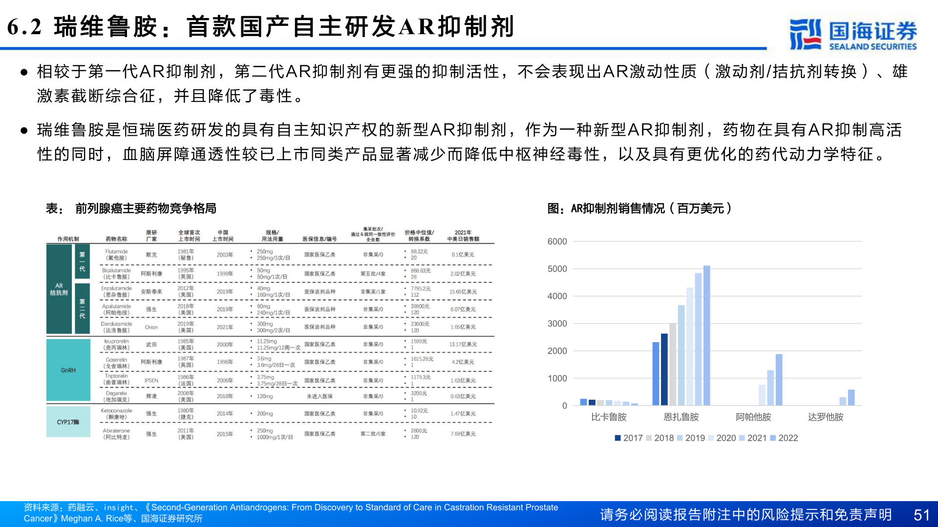938x527 pixels.
Task: Click manufacturer Orion in Darolutamide row
Action: pos(151,327)
